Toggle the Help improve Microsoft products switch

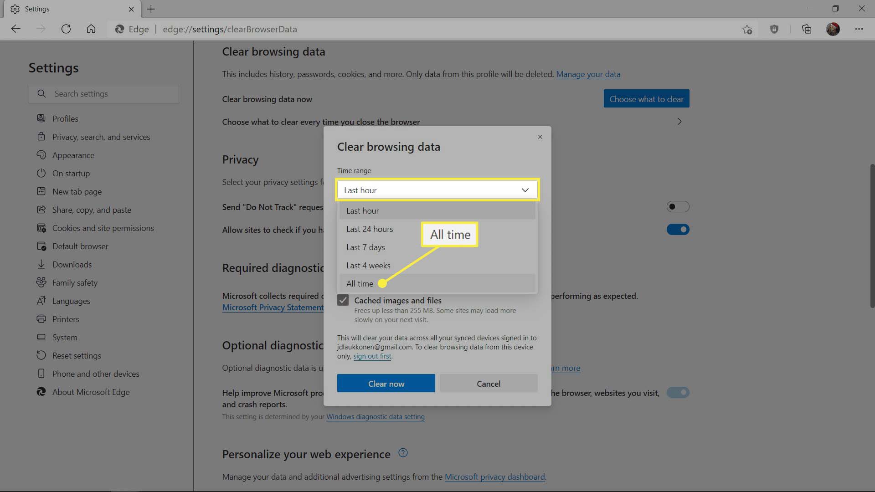click(678, 393)
